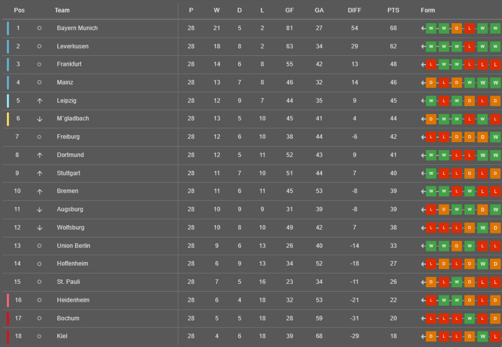This screenshot has height=347, width=502.
Task: Click Bayern Munich's form back-arrow icon
Action: point(423,28)
